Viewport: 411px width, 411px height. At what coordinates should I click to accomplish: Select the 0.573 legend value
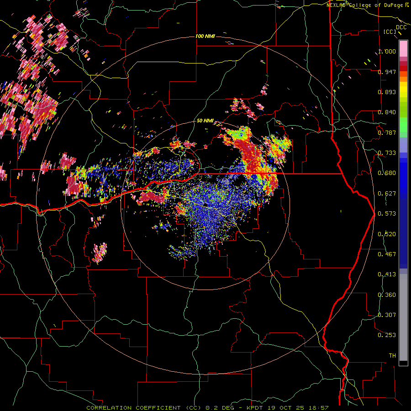[x=387, y=214]
